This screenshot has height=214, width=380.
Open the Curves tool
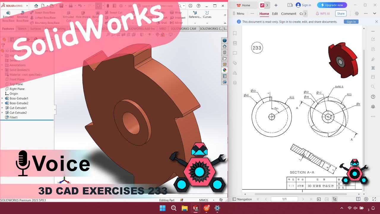pos(207,15)
